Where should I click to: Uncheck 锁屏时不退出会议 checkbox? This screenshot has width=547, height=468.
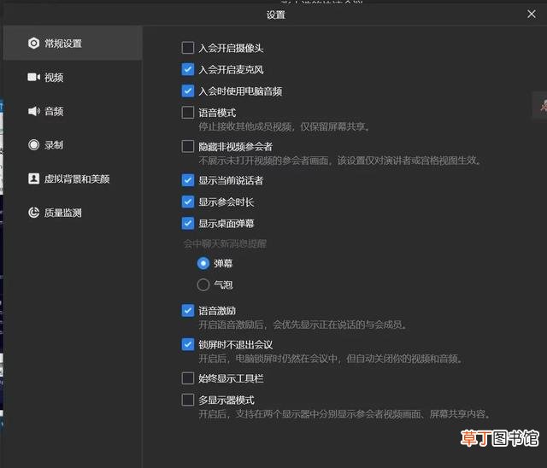point(188,344)
